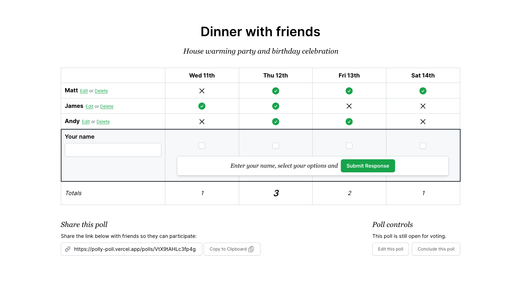Click Matt's X mark under Wed 11th
This screenshot has height=286, width=521.
click(202, 91)
